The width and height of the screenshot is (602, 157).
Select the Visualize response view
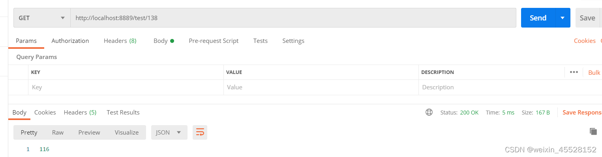point(127,133)
